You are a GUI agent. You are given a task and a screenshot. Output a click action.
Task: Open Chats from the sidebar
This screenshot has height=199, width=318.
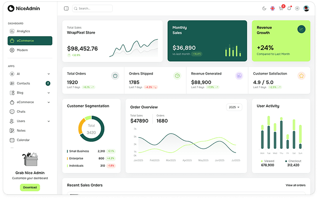point(21,111)
